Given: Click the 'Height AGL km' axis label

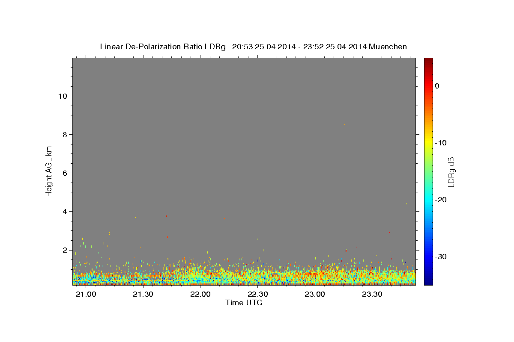Looking at the screenshot, I should click(x=49, y=171).
